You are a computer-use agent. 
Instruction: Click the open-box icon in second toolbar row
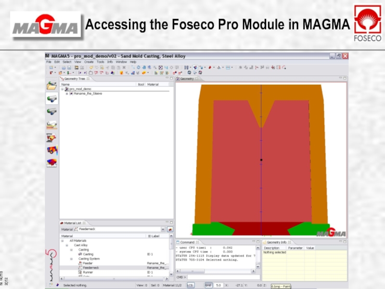tap(90, 73)
